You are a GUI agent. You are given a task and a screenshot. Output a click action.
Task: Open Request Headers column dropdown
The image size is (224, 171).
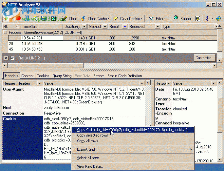pos(40,83)
